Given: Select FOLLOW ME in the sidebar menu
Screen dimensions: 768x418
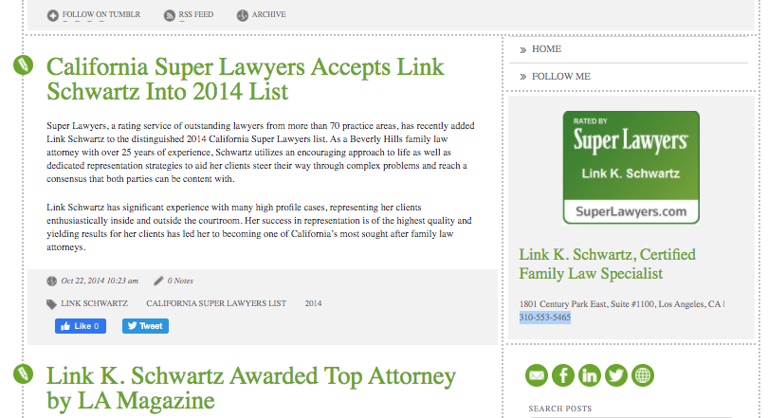Looking at the screenshot, I should pos(560,76).
